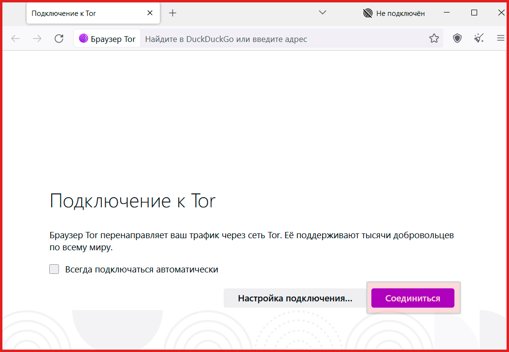The image size is (509, 352).
Task: Maximize the Tor Browser window
Action: point(474,13)
